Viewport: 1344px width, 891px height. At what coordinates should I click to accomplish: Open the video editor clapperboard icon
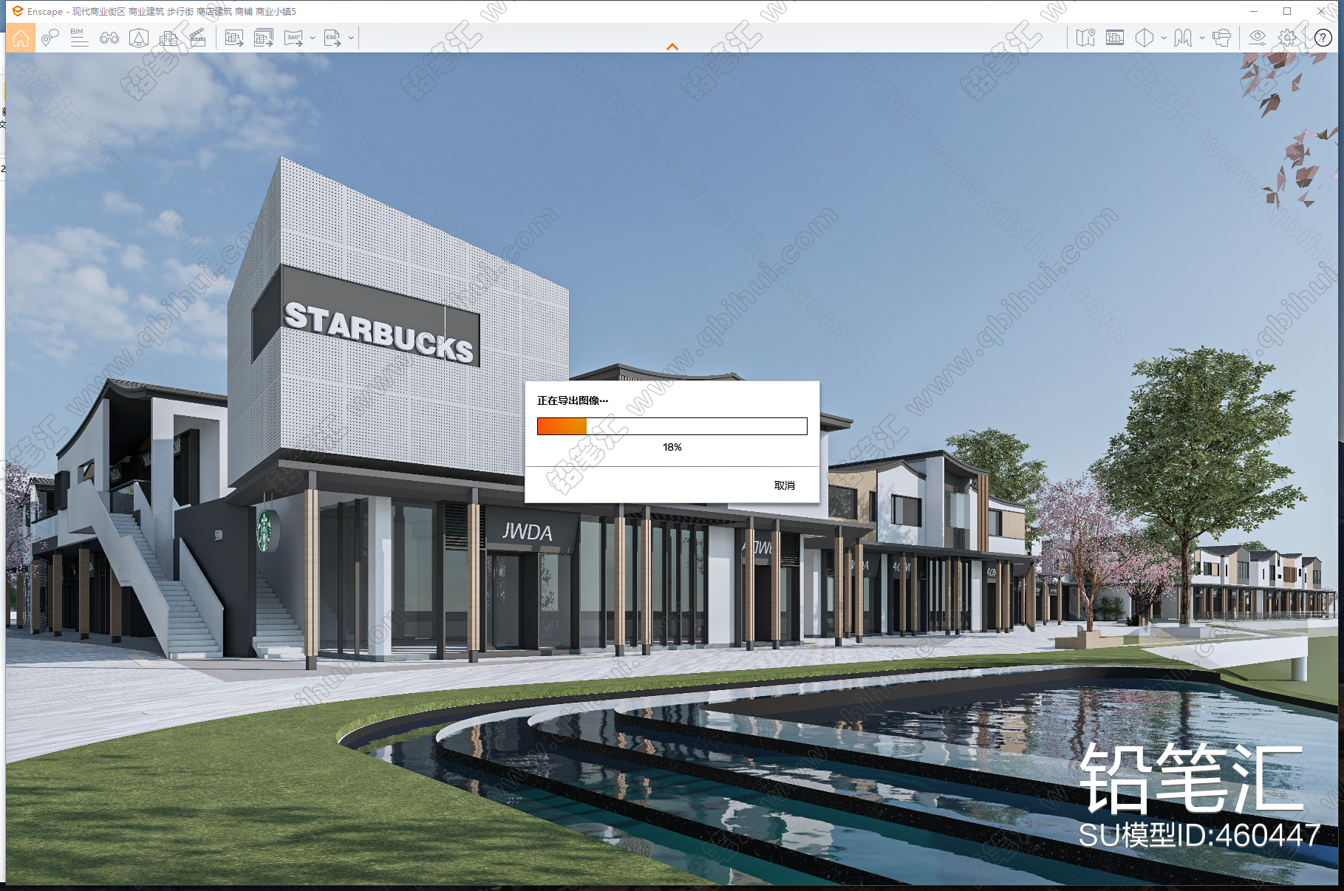198,38
